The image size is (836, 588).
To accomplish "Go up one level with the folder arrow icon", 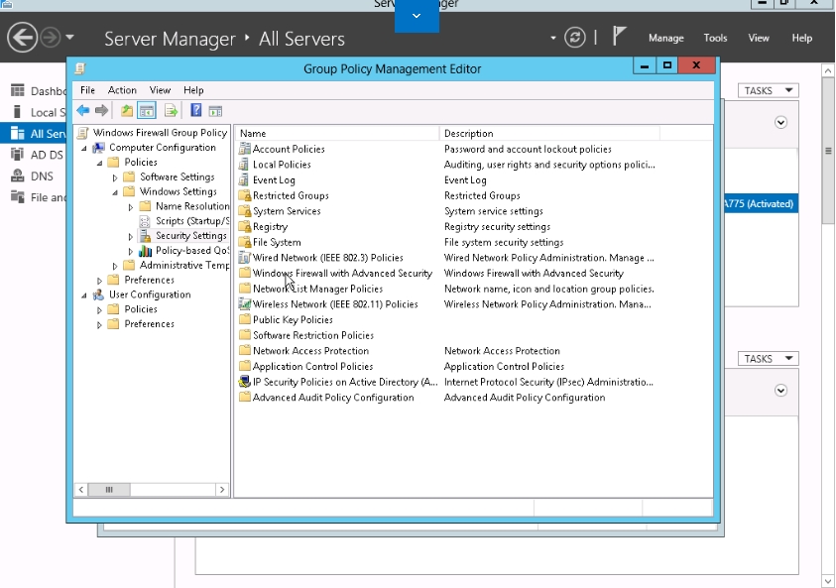I will 126,111.
